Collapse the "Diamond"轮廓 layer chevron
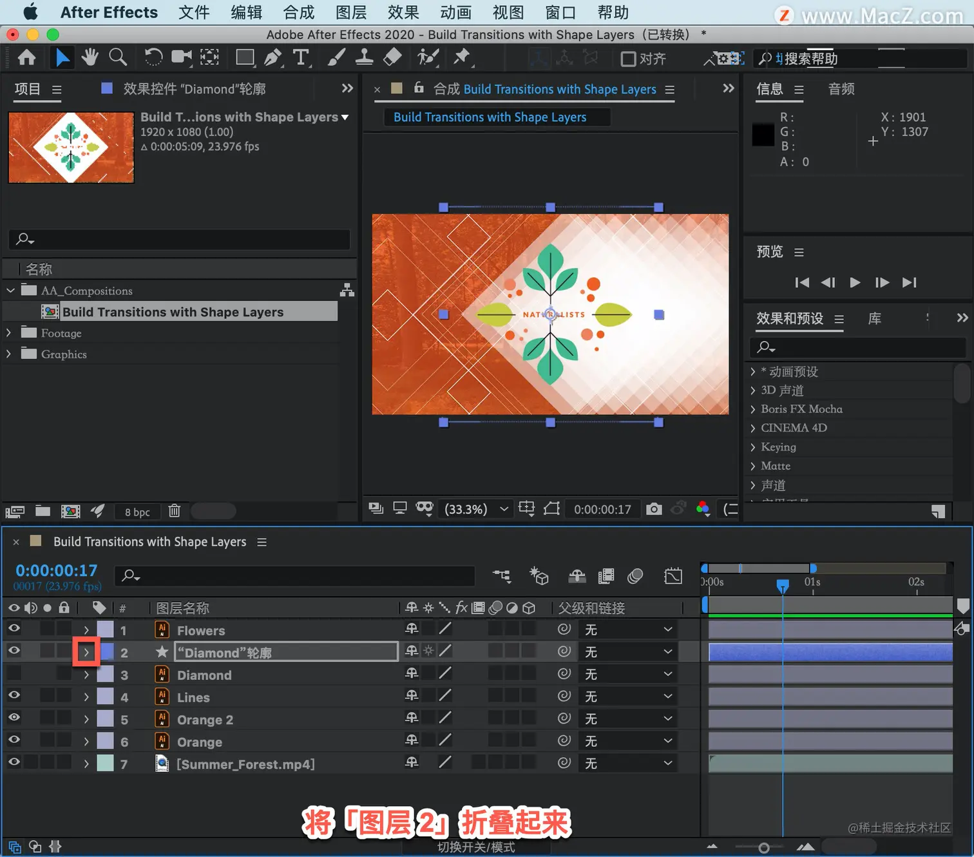 point(86,652)
